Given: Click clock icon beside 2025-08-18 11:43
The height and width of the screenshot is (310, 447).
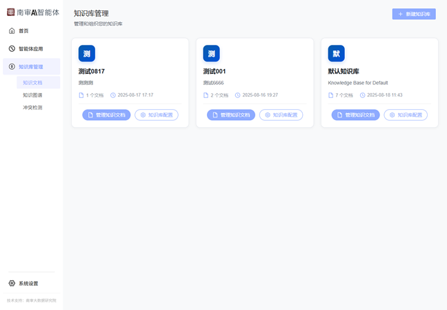Looking at the screenshot, I should [x=362, y=95].
